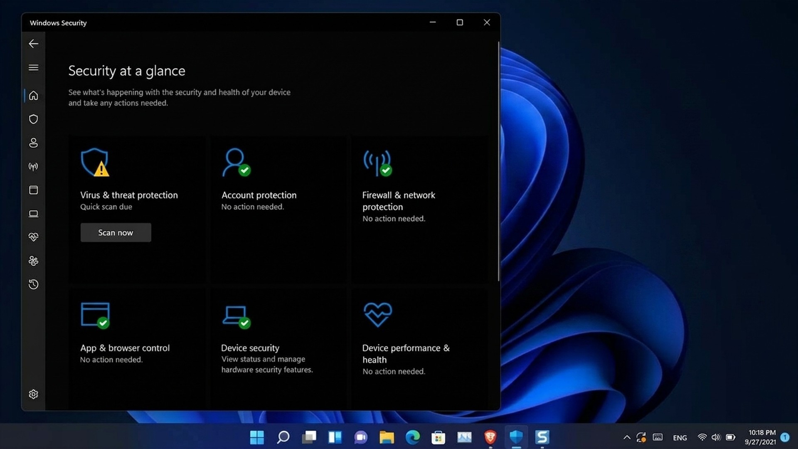Open Device security heading link
Image resolution: width=798 pixels, height=449 pixels.
(x=250, y=348)
